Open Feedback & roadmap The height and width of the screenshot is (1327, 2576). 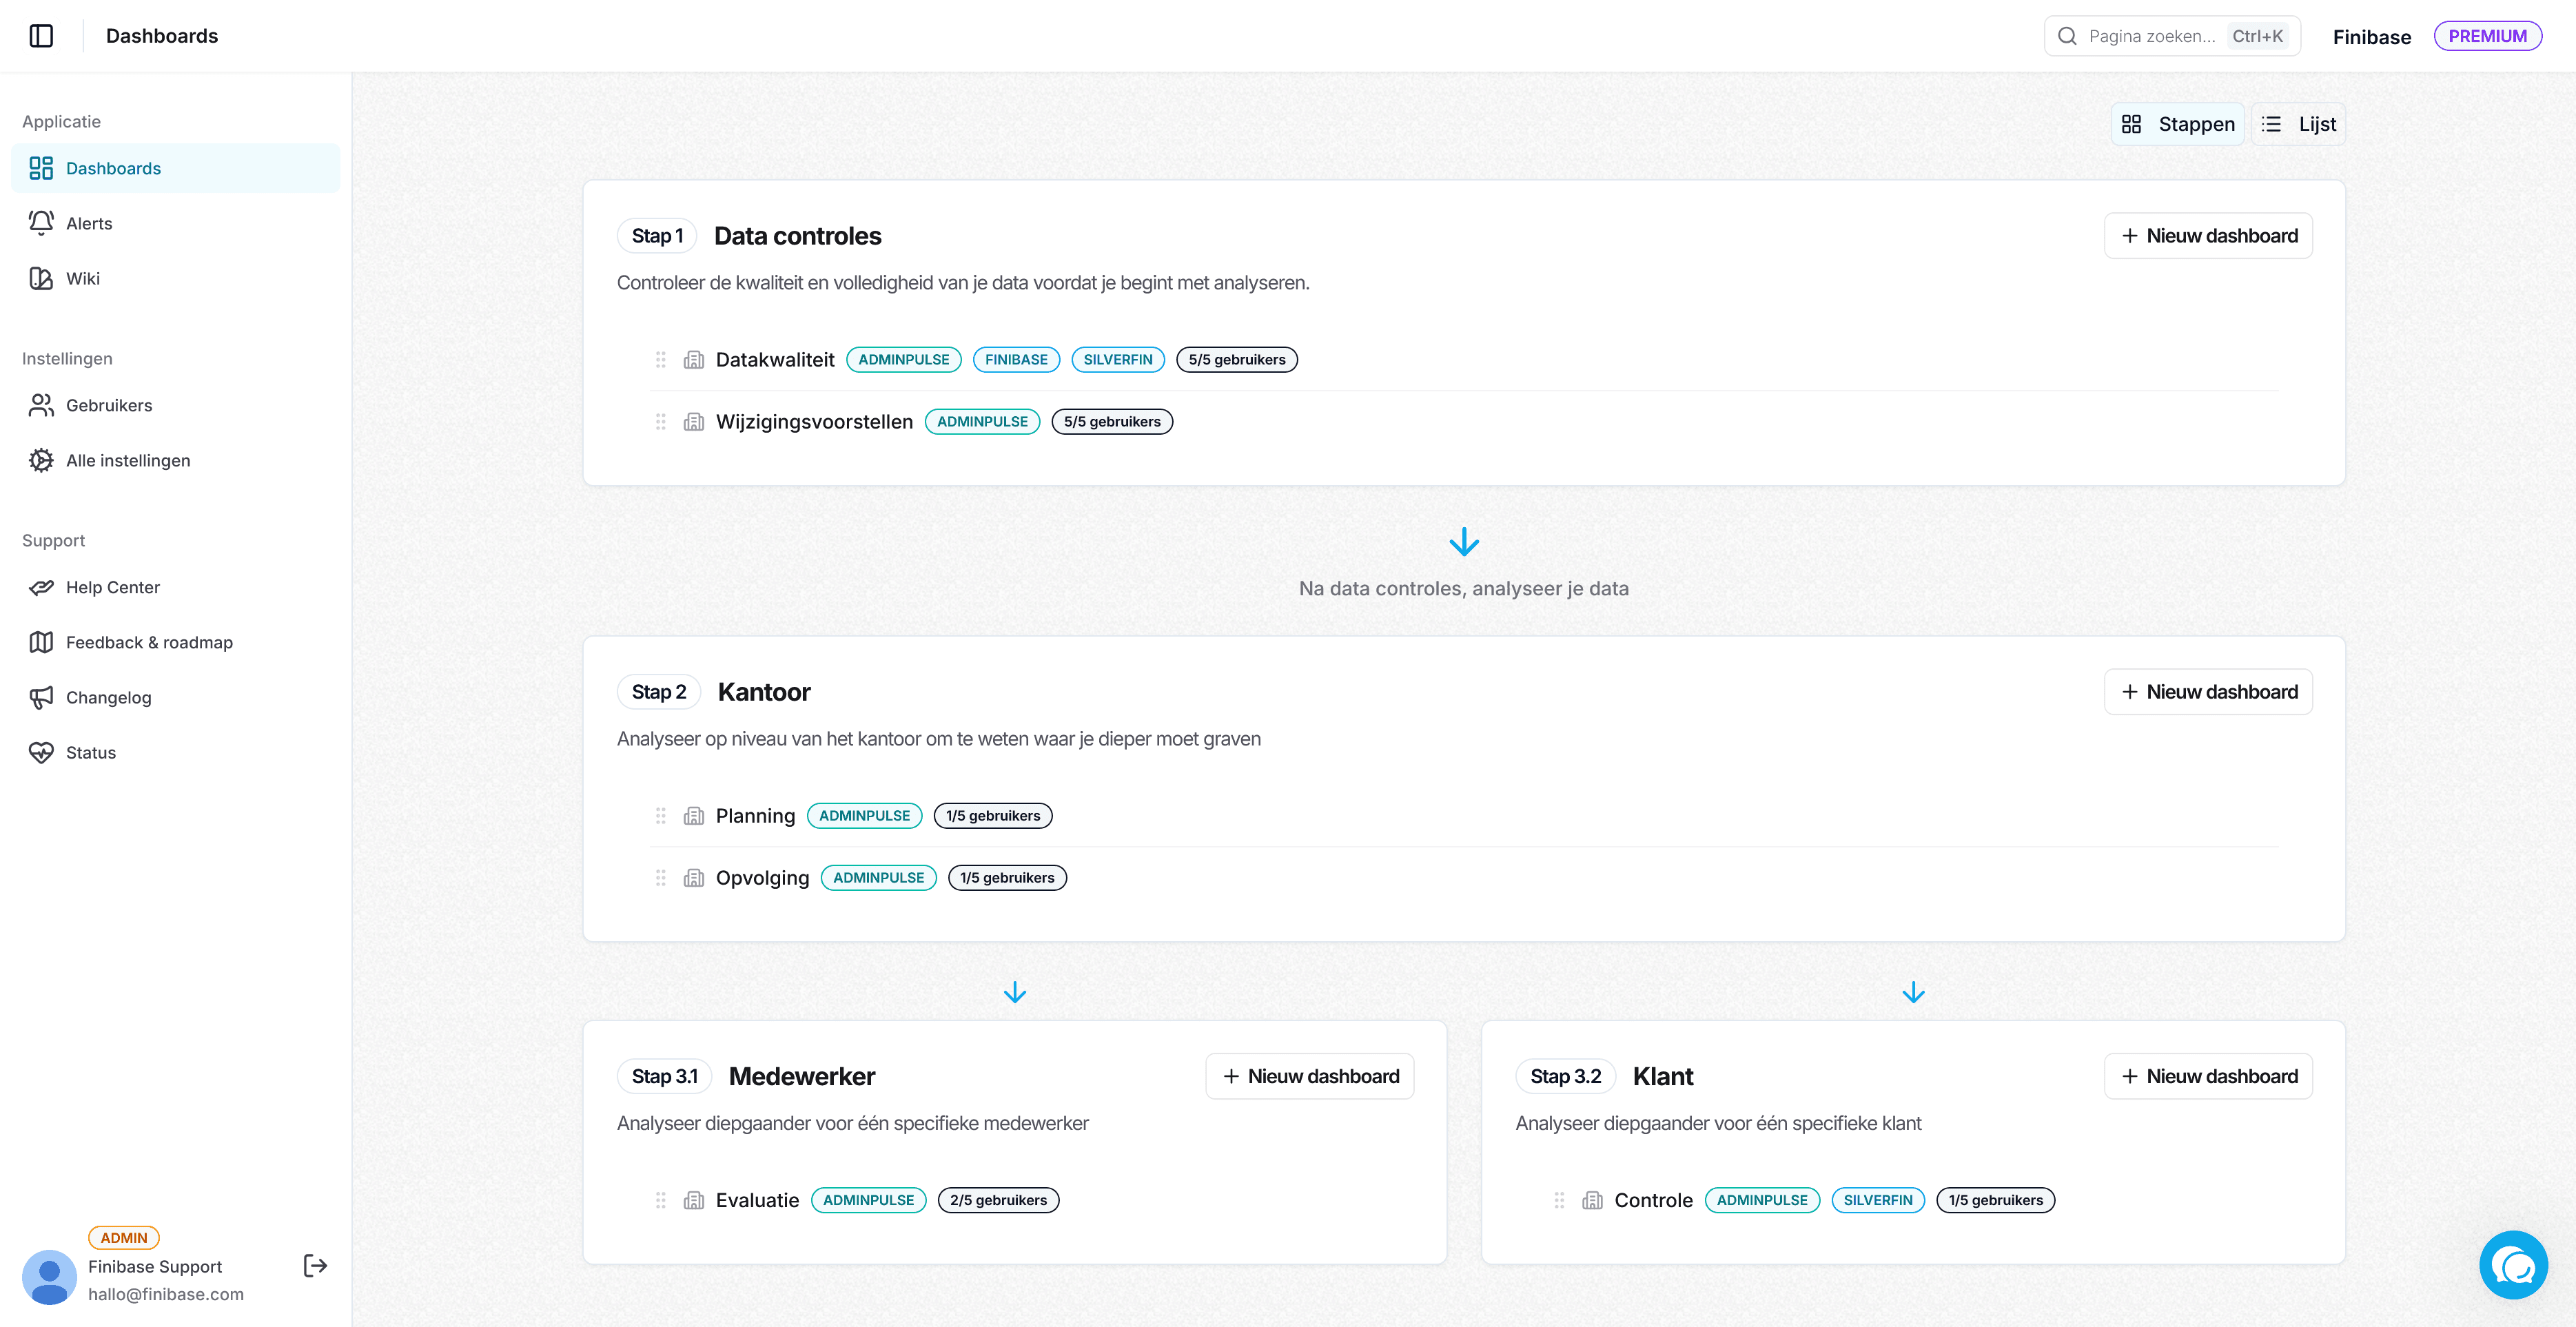pos(175,642)
